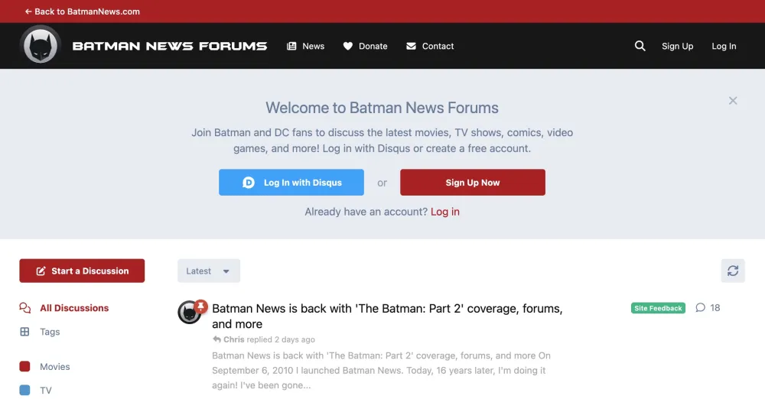Click the comment bubble icon showing 18
Screen dimensions: 765x399
tap(700, 307)
